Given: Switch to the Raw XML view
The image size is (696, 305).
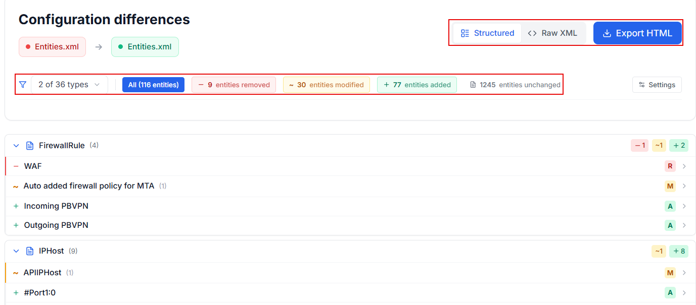Looking at the screenshot, I should tap(552, 33).
